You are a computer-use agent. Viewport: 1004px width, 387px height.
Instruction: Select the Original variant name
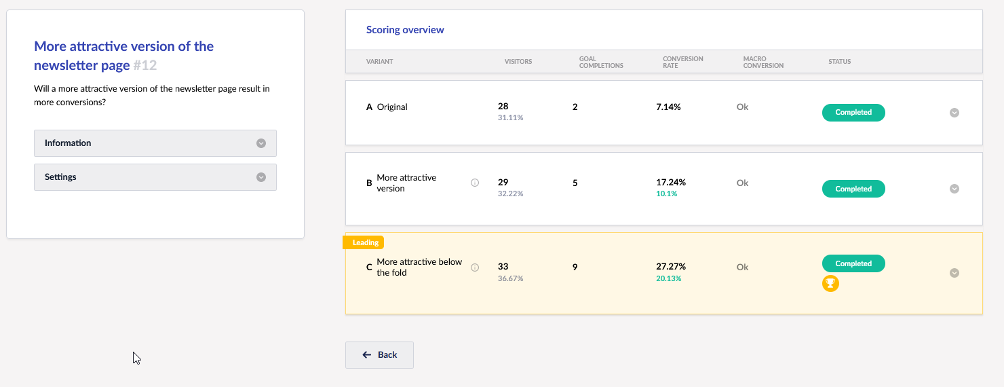coord(391,107)
